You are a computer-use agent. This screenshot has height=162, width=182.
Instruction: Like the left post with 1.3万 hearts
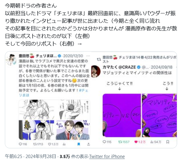point(50,144)
